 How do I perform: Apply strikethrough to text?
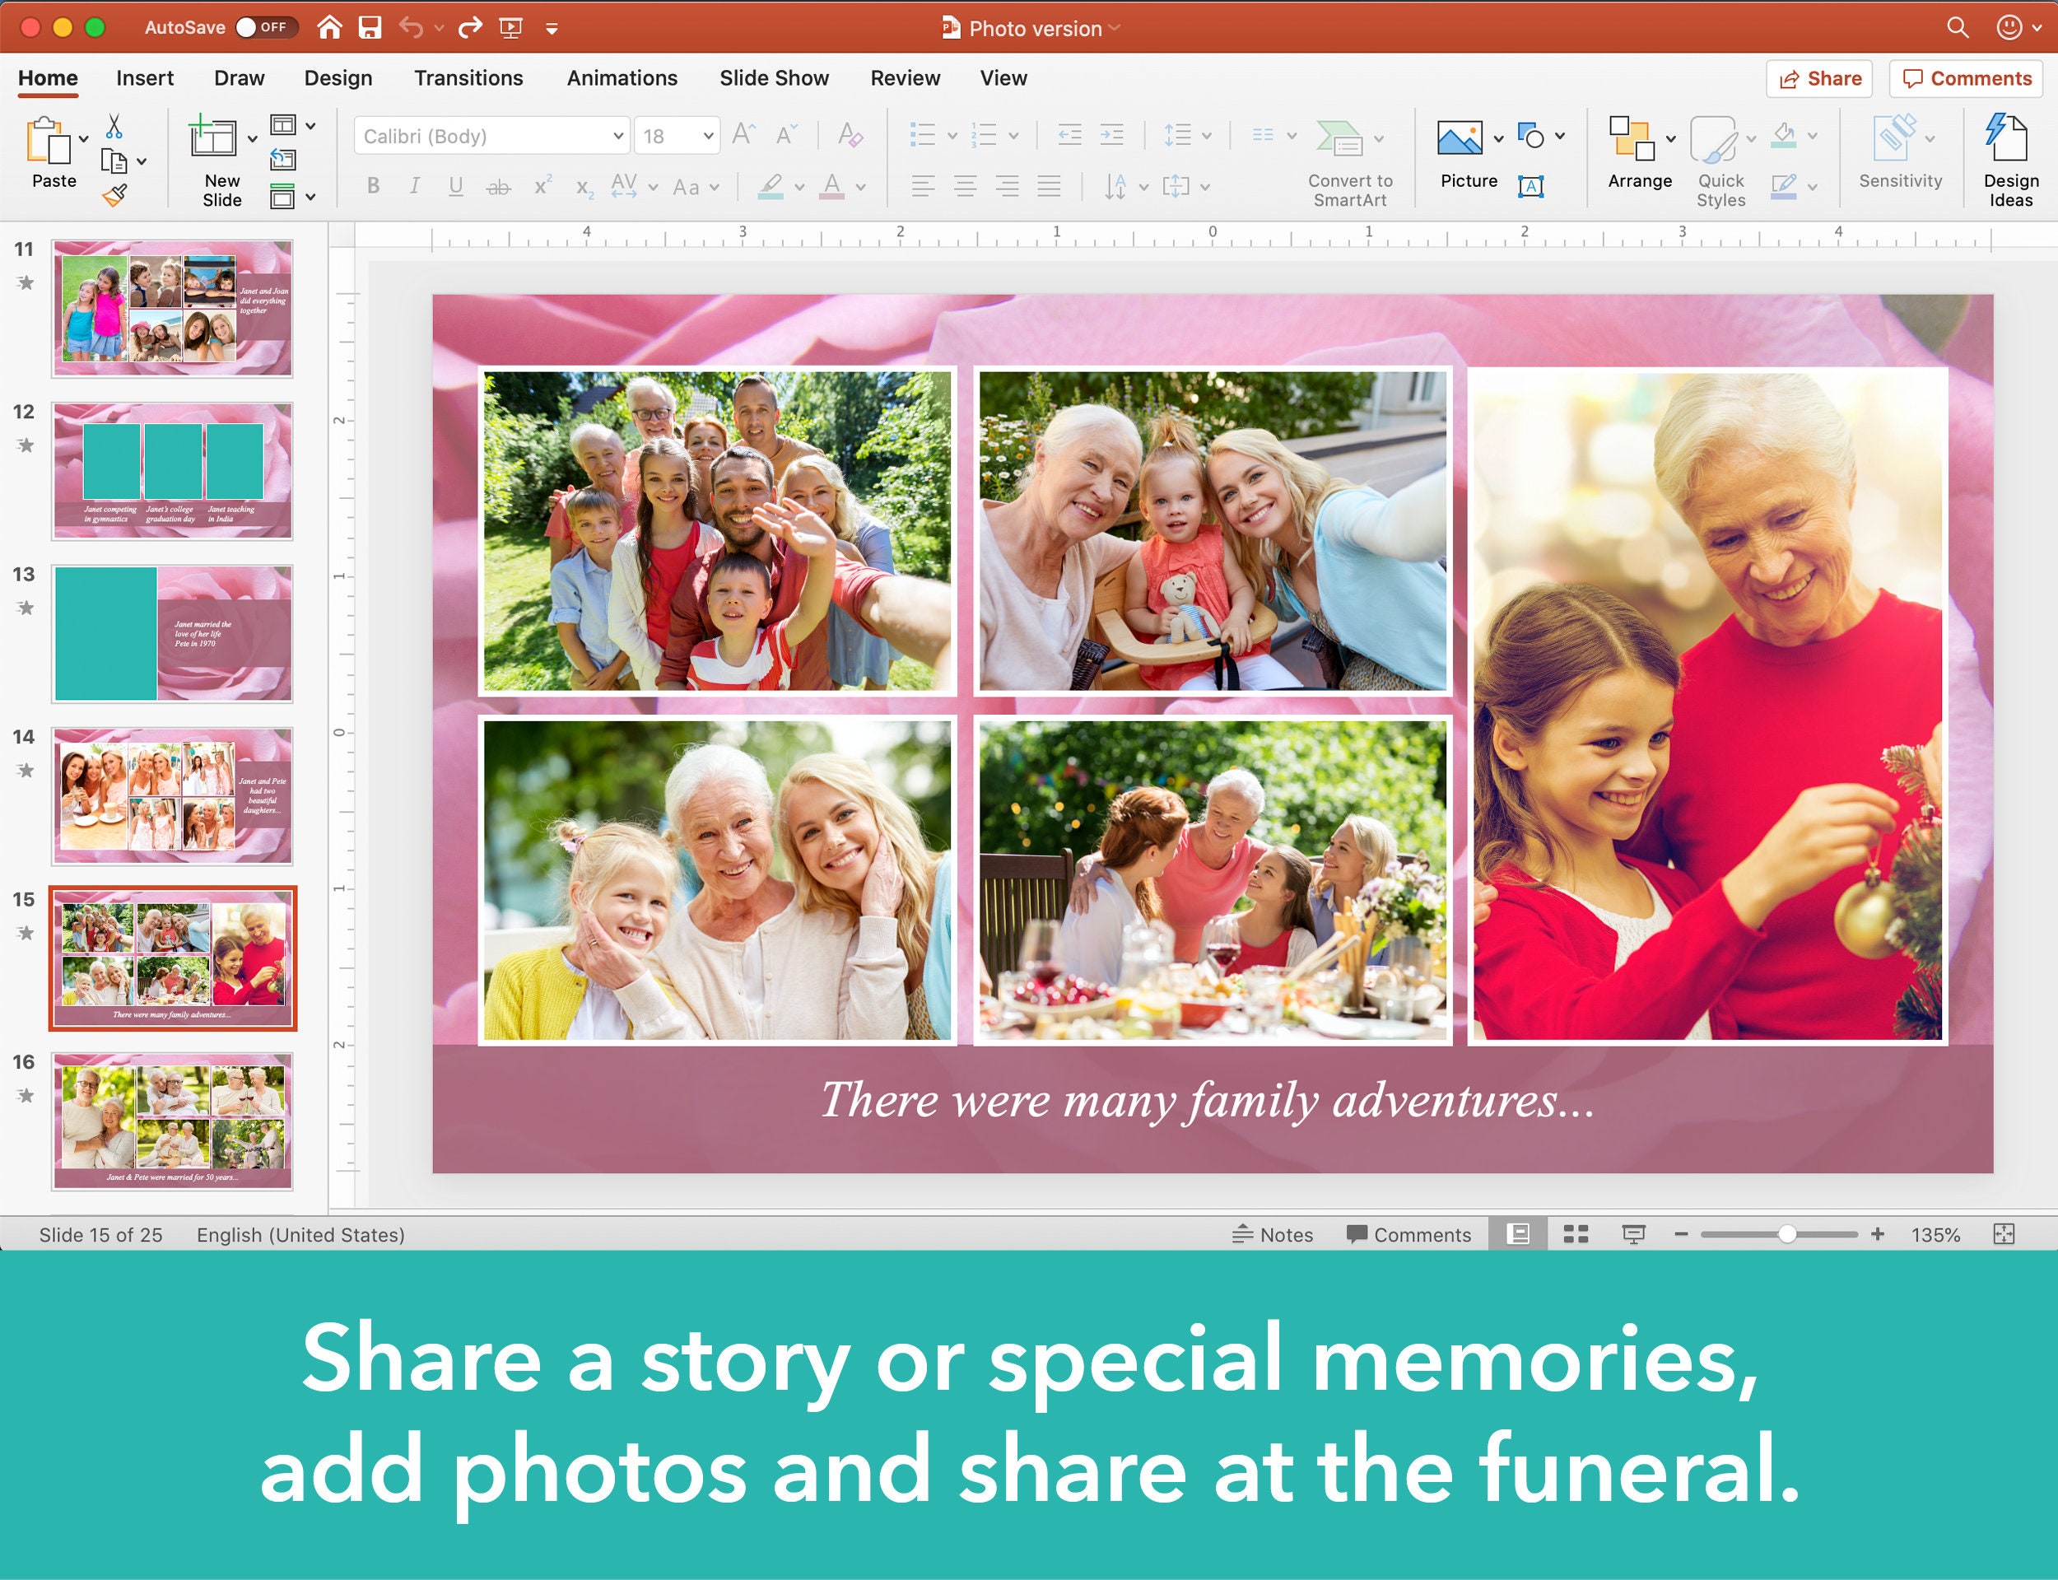click(499, 185)
